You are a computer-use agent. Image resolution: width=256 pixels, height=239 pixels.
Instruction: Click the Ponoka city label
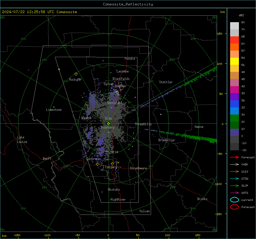[x=130, y=59]
